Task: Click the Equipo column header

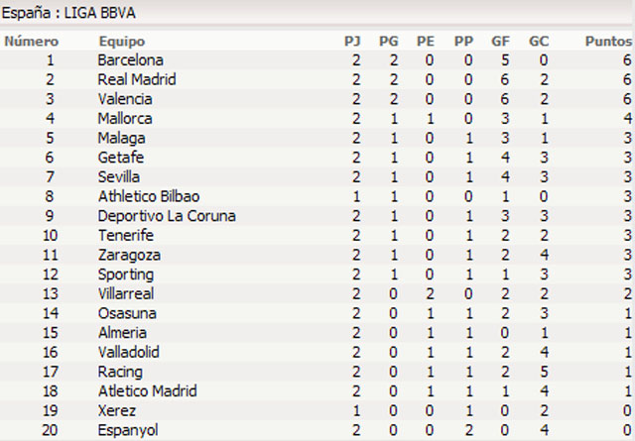Action: 122,42
